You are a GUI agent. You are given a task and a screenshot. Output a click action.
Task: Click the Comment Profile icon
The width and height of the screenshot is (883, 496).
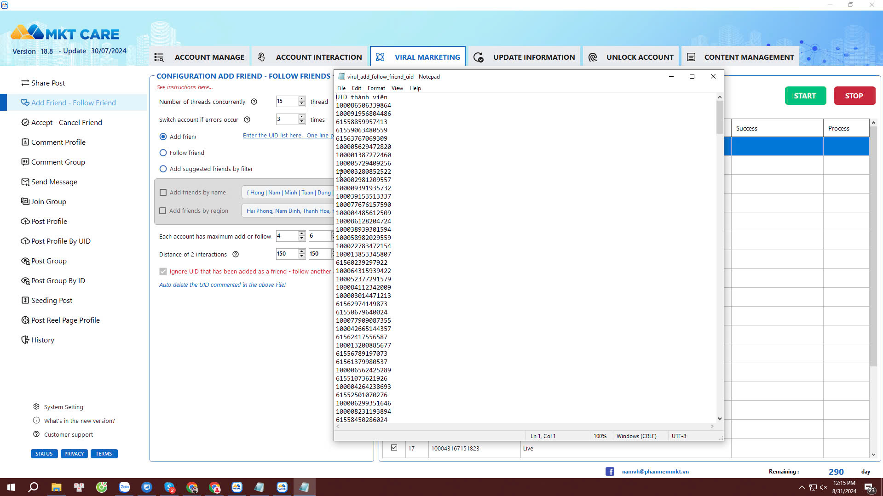click(x=25, y=142)
